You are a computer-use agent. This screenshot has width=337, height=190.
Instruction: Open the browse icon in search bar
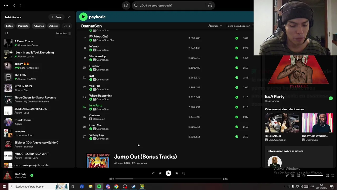(210, 6)
